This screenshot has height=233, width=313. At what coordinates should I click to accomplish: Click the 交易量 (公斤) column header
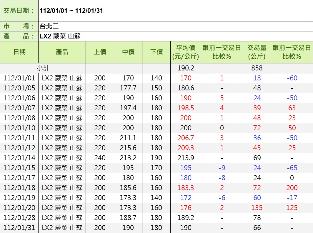(257, 52)
